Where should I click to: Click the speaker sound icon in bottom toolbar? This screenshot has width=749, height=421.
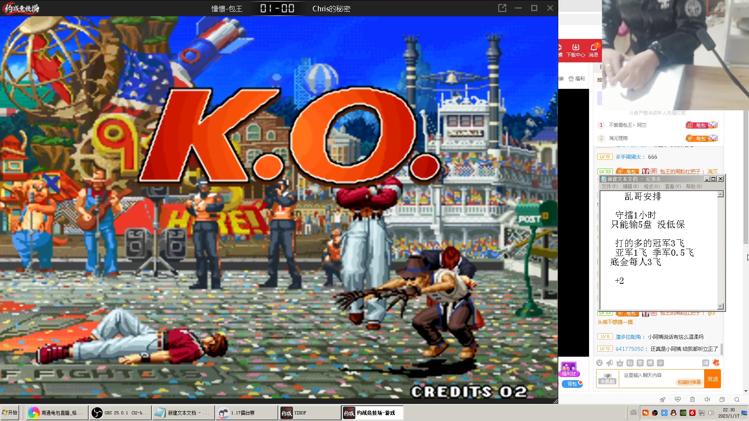tap(707, 400)
